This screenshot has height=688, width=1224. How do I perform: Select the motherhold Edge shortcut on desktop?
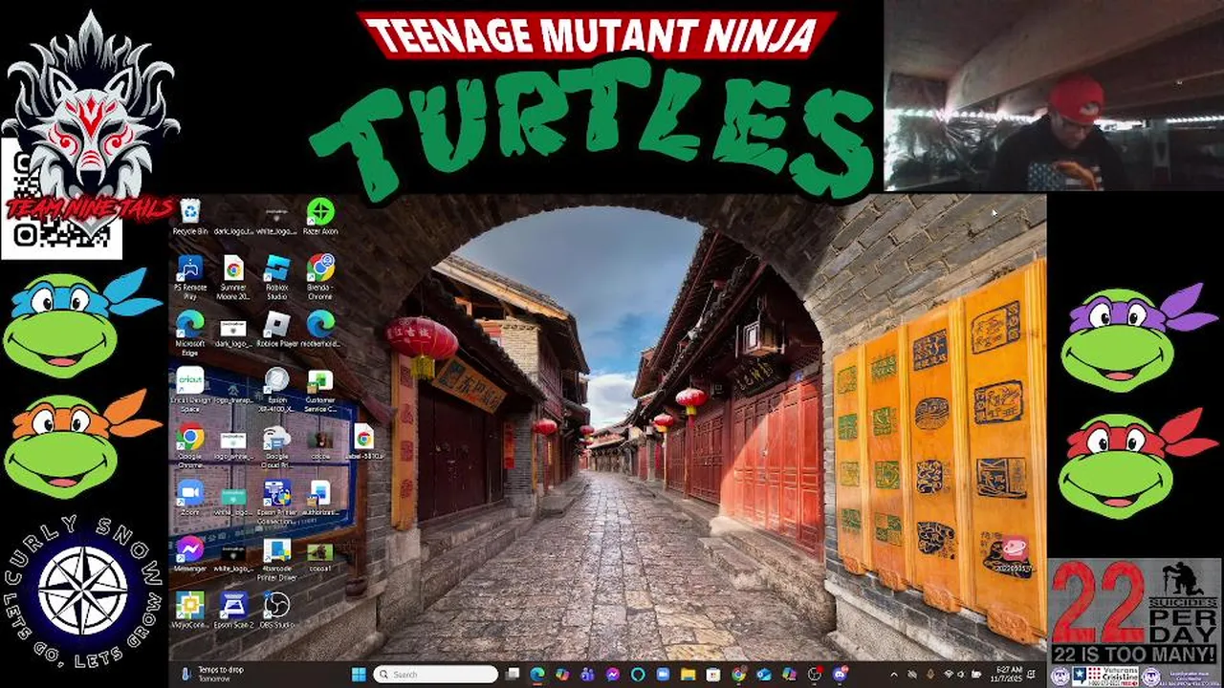click(x=320, y=330)
